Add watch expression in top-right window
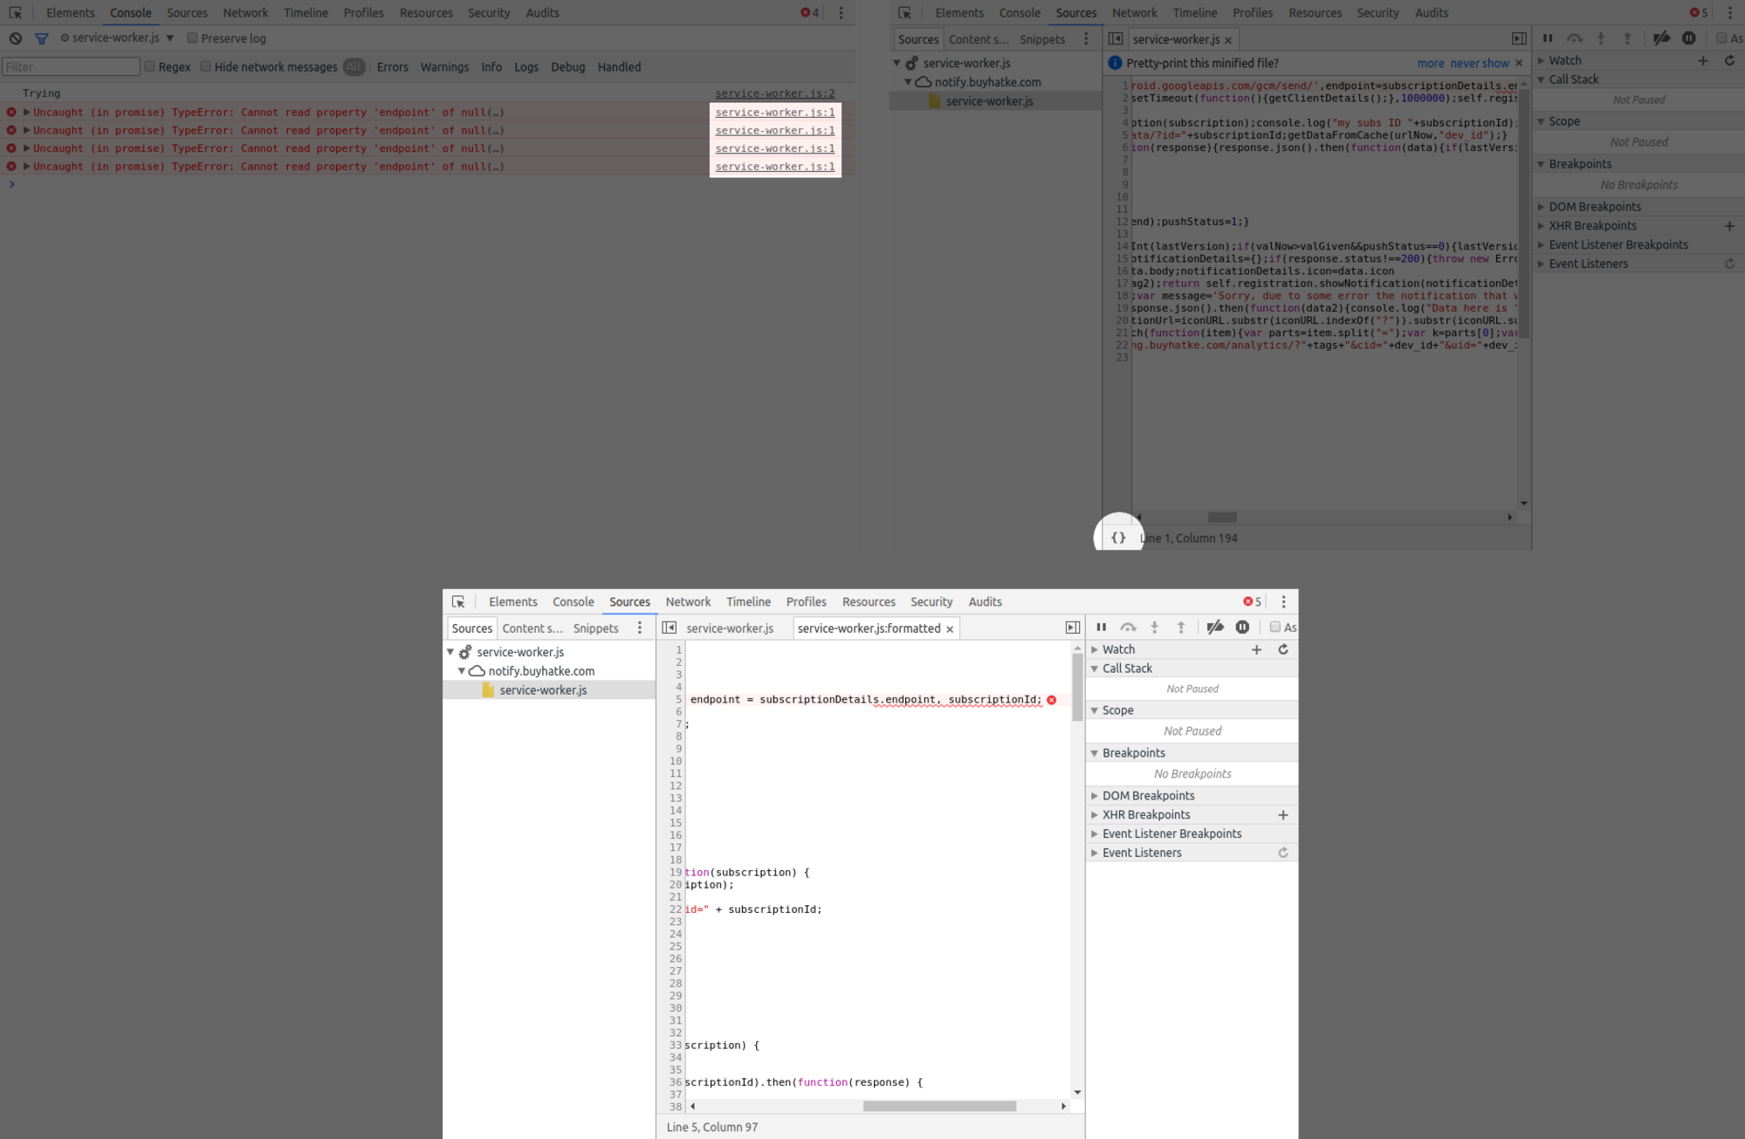 [1702, 60]
